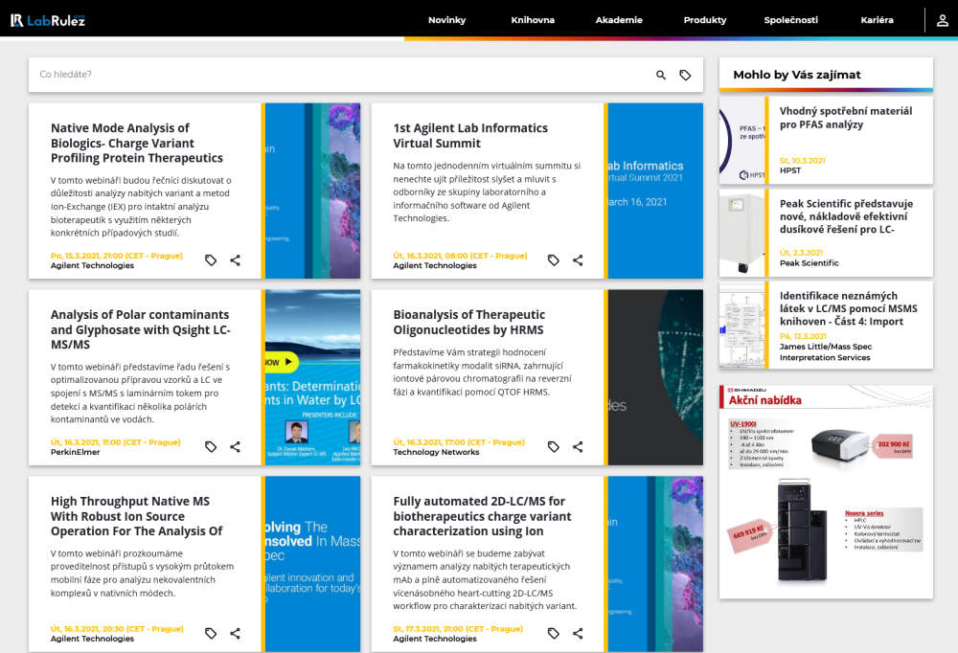This screenshot has width=958, height=653.
Task: Click 'HPST' source text in sidebar
Action: tap(790, 170)
